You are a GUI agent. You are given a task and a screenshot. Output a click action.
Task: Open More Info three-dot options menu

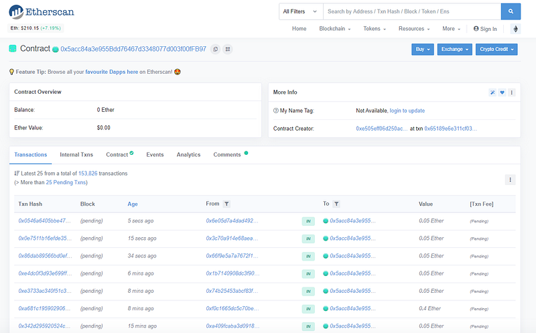512,92
